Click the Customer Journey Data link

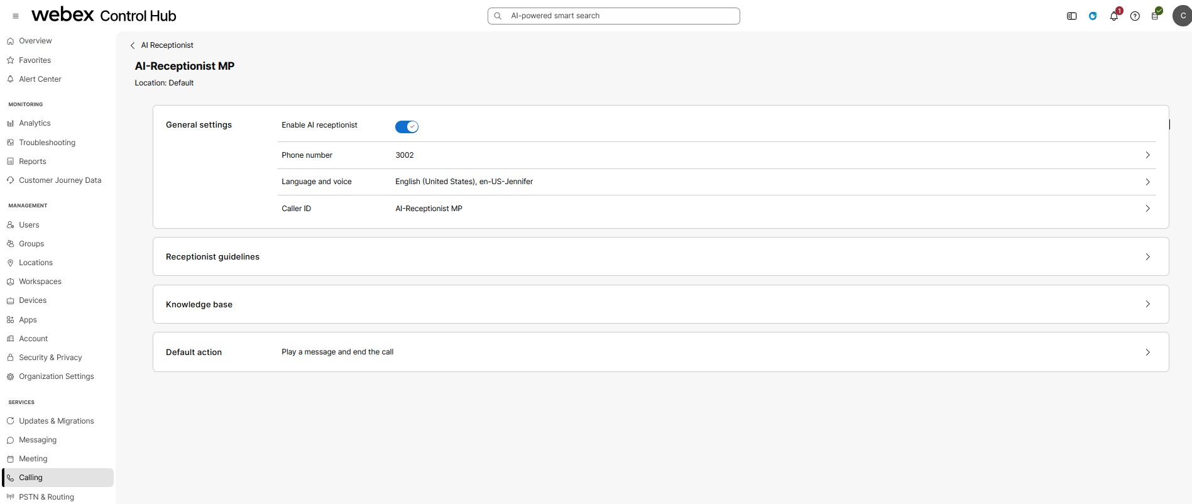pyautogui.click(x=60, y=180)
